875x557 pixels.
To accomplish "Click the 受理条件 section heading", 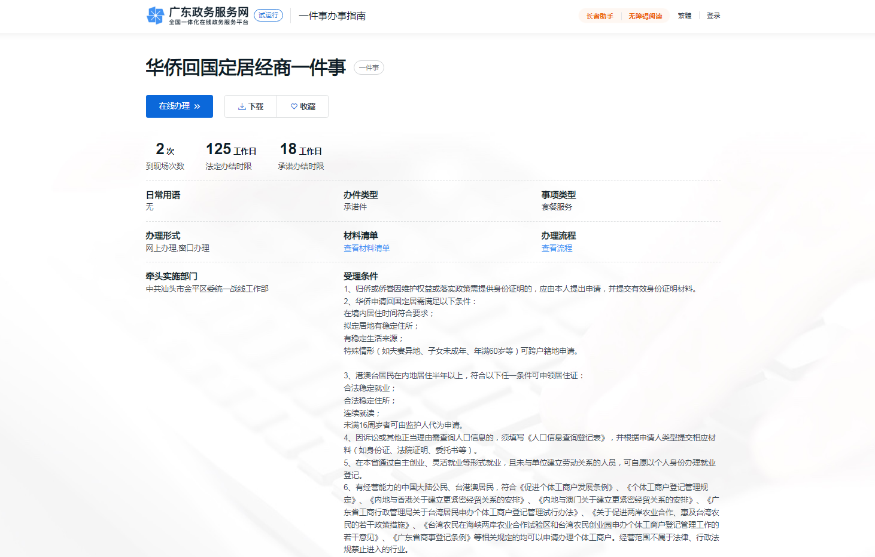I will (360, 276).
